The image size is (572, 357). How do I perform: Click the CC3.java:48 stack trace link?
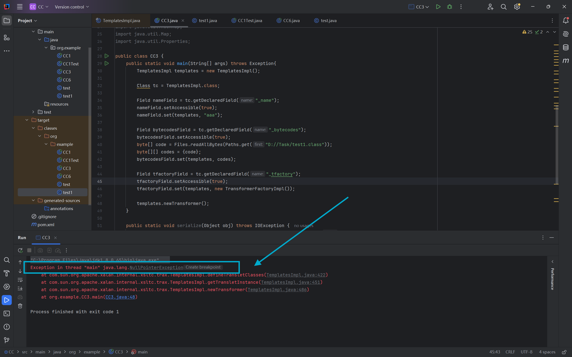pyautogui.click(x=120, y=297)
